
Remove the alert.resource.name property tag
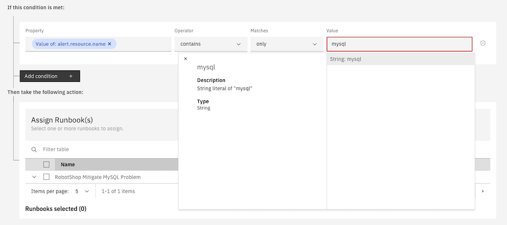click(110, 44)
